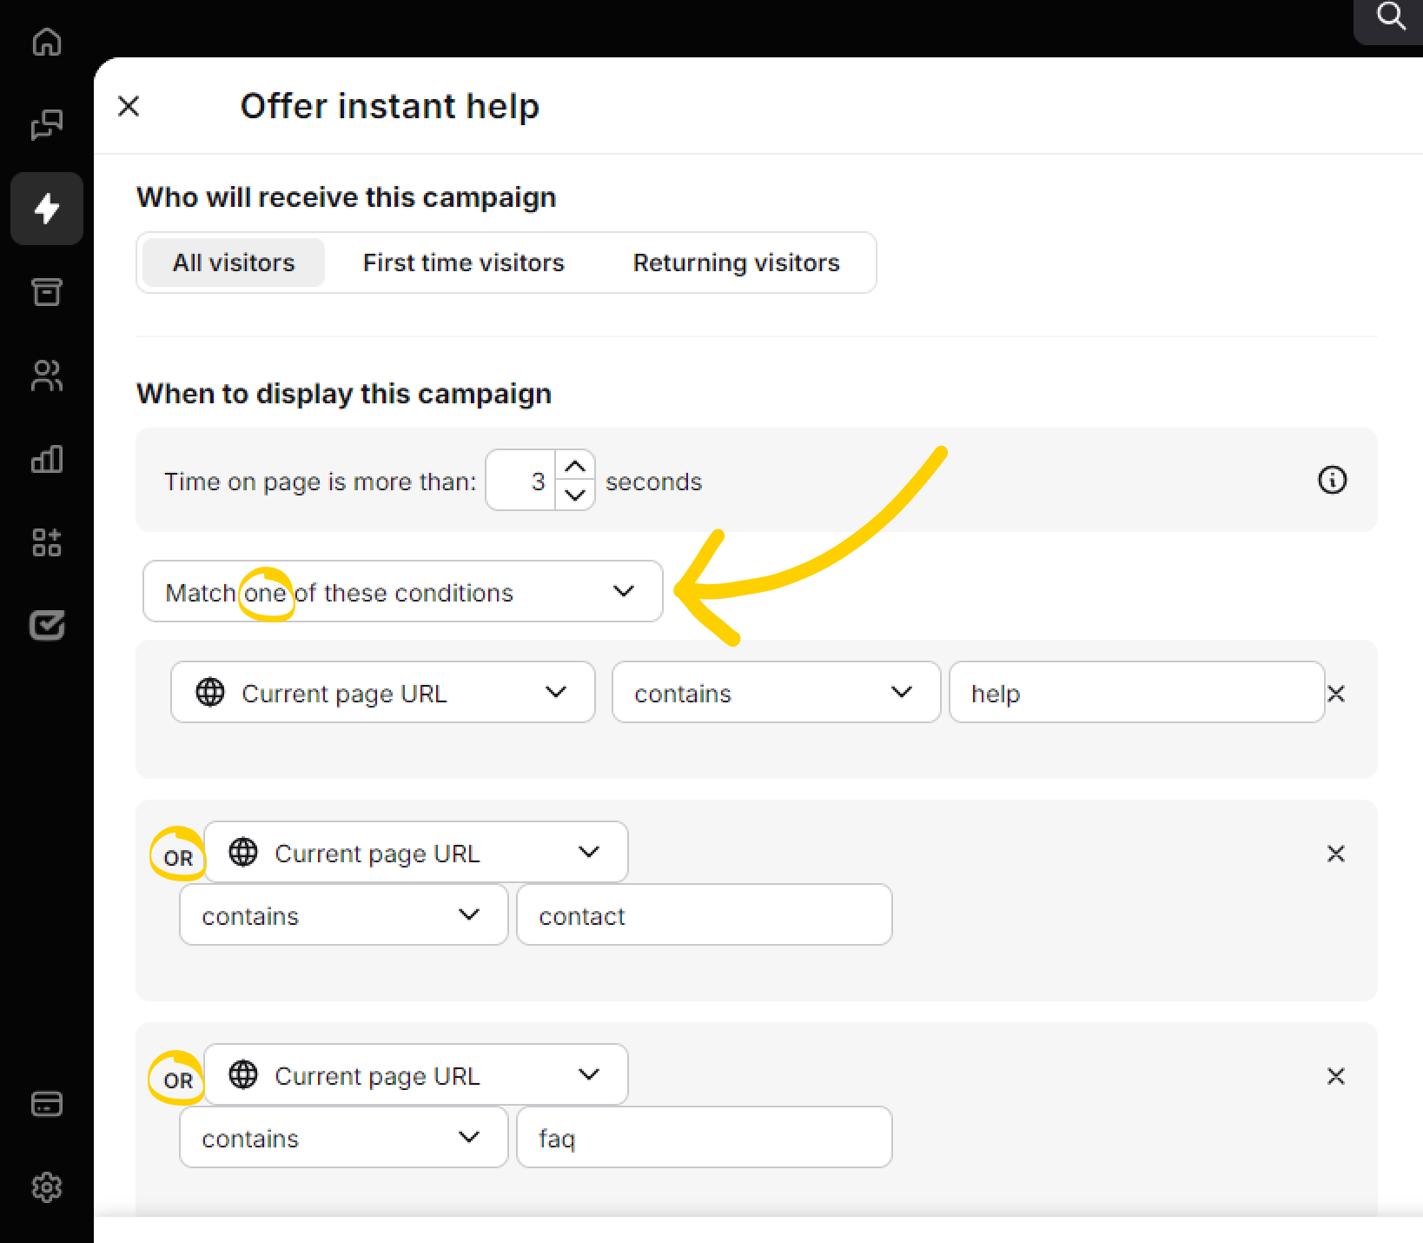
Task: Increase time on page seconds value
Action: [575, 466]
